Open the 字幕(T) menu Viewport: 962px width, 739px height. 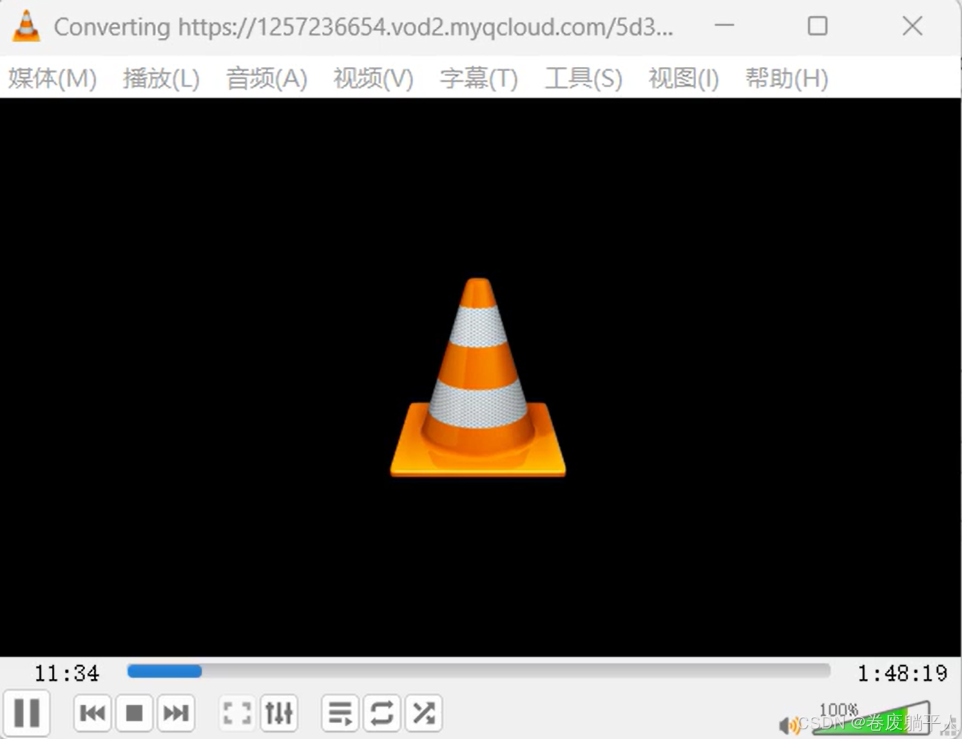point(479,78)
